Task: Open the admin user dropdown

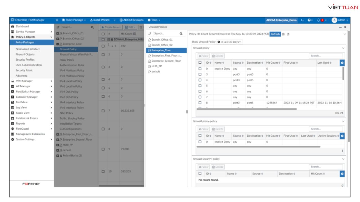Action: point(340,20)
